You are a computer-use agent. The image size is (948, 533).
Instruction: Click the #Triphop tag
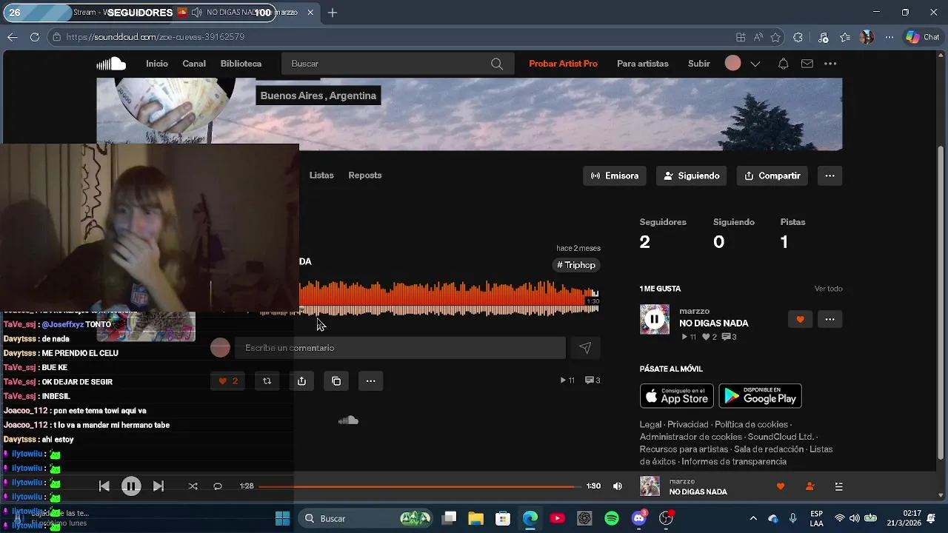(x=576, y=265)
